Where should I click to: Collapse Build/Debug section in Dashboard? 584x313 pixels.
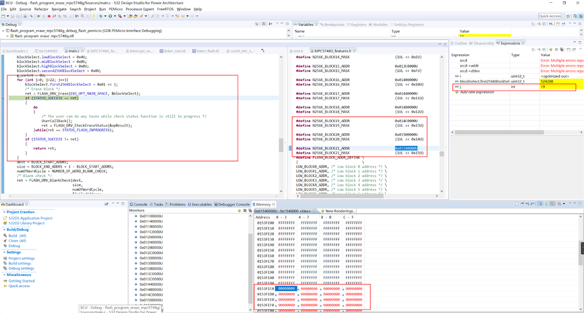pos(4,229)
